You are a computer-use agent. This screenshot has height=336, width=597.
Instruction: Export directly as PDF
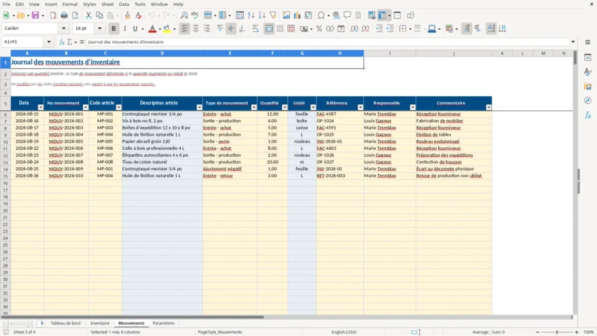tap(53, 15)
